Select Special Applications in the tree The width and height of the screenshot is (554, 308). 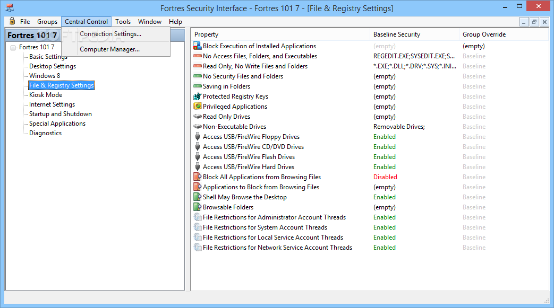coord(57,123)
